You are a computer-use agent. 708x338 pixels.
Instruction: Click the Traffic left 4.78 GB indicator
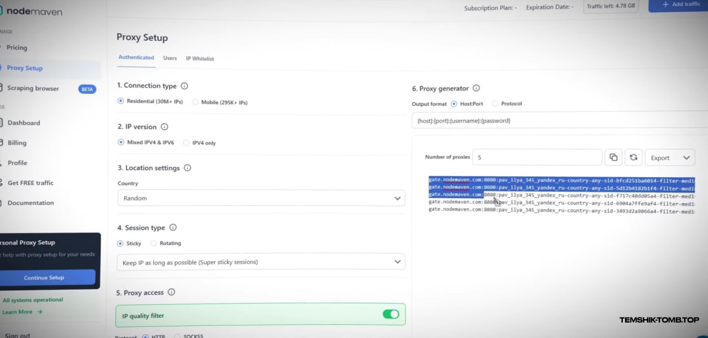tap(611, 7)
